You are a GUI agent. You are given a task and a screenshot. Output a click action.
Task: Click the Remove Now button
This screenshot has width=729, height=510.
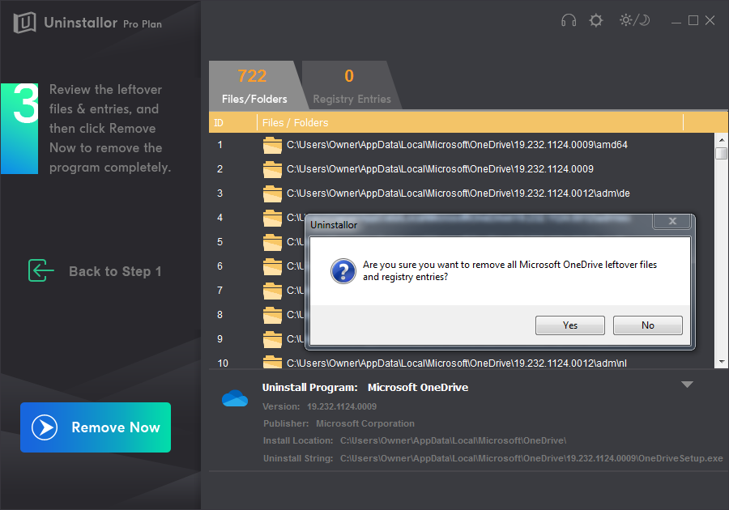coord(96,427)
